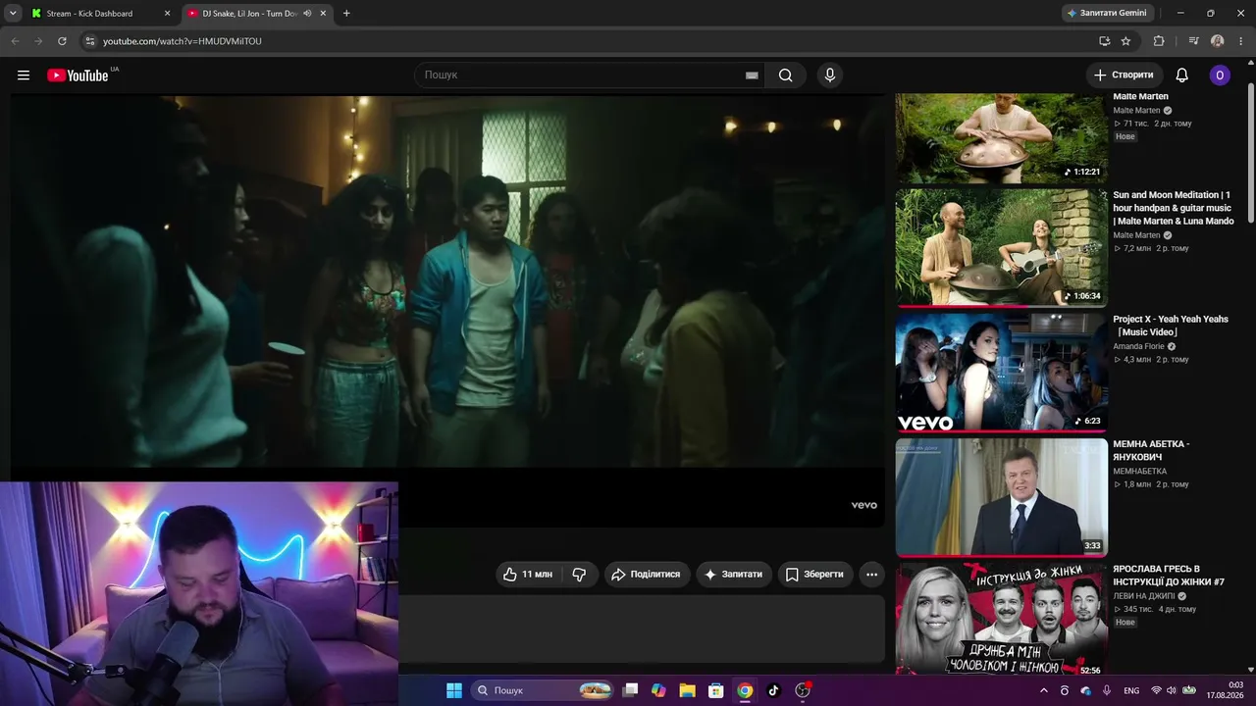Screen dimensions: 1256x706
Task: Open more actions three-dot menu
Action: pos(871,575)
